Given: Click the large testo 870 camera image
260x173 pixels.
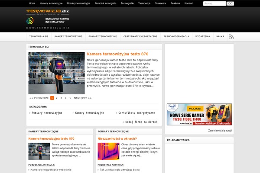Looking at the screenshot, I should point(56,73).
